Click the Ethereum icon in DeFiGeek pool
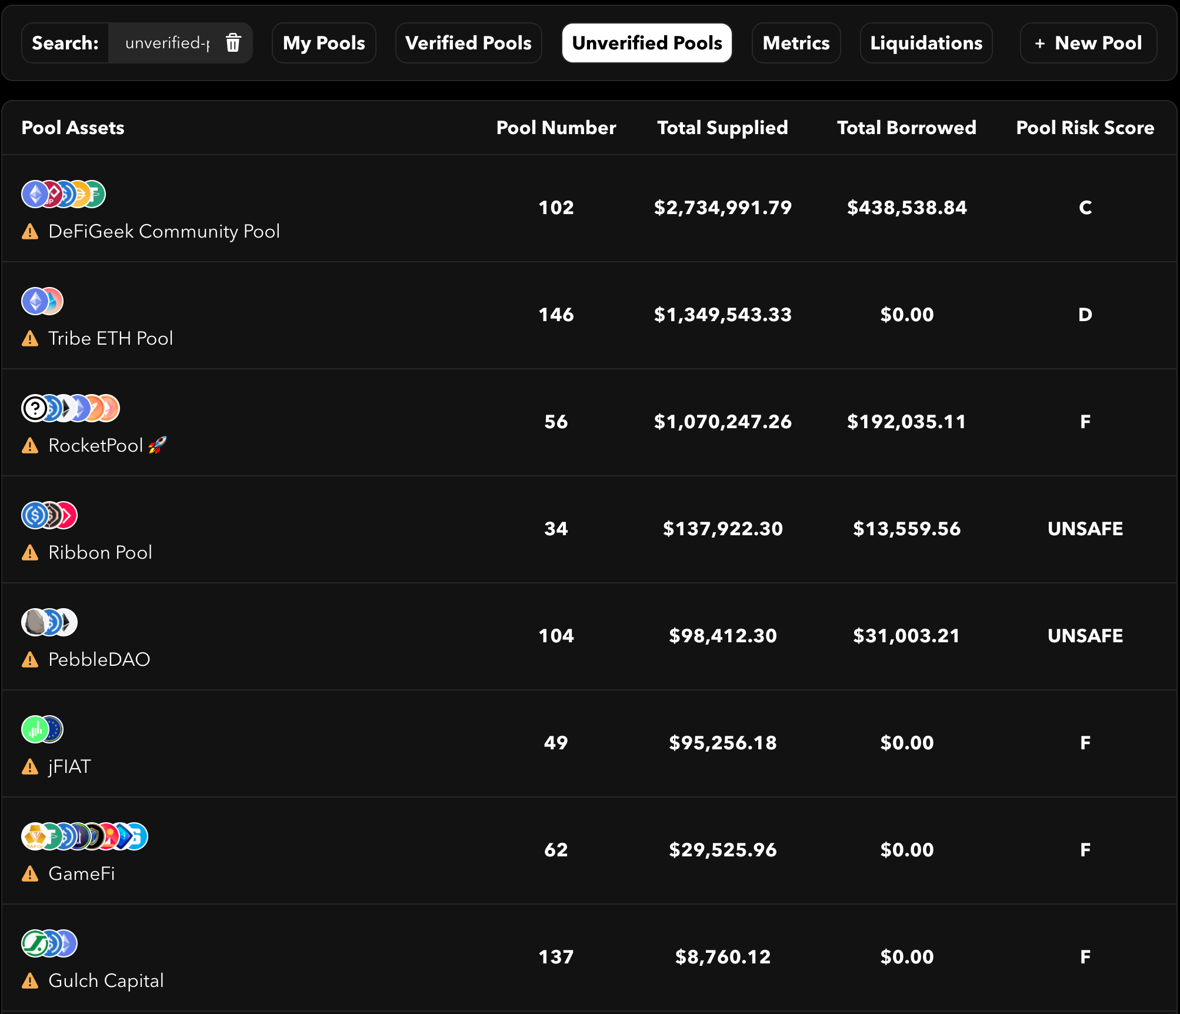Viewport: 1180px width, 1014px height. point(35,194)
